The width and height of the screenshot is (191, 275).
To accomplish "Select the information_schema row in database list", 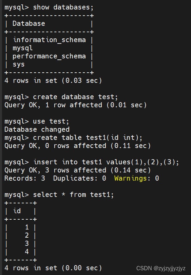I will click(x=50, y=40).
